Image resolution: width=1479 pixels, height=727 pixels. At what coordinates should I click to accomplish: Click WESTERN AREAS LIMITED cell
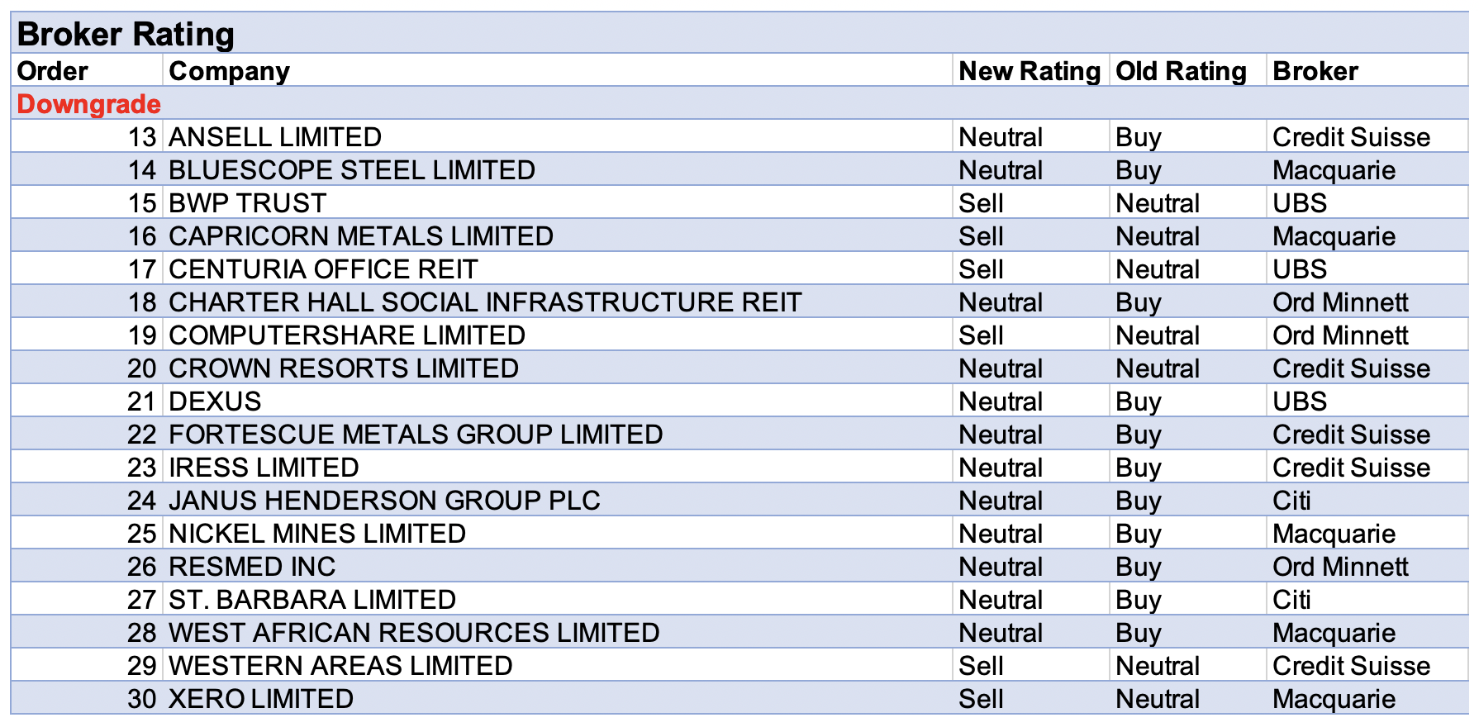point(340,666)
